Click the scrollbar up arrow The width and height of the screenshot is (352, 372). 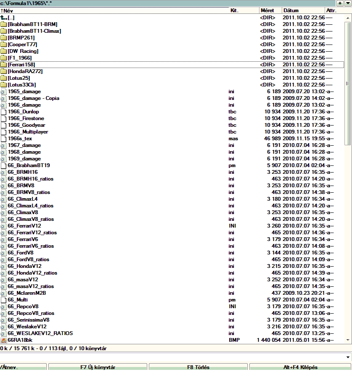point(348,18)
